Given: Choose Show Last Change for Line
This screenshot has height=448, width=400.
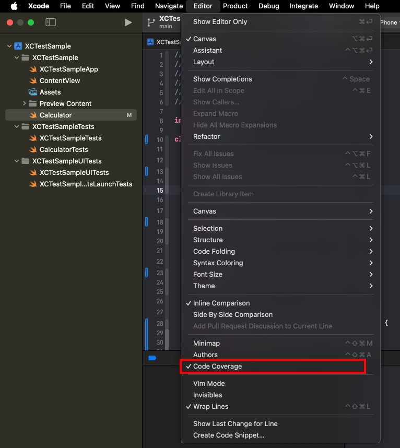Looking at the screenshot, I should [x=280, y=423].
